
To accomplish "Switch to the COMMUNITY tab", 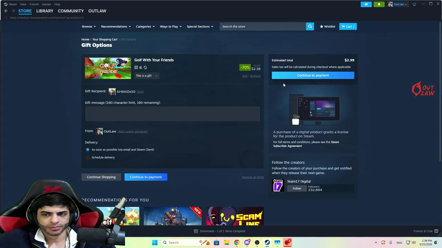I will click(x=71, y=11).
